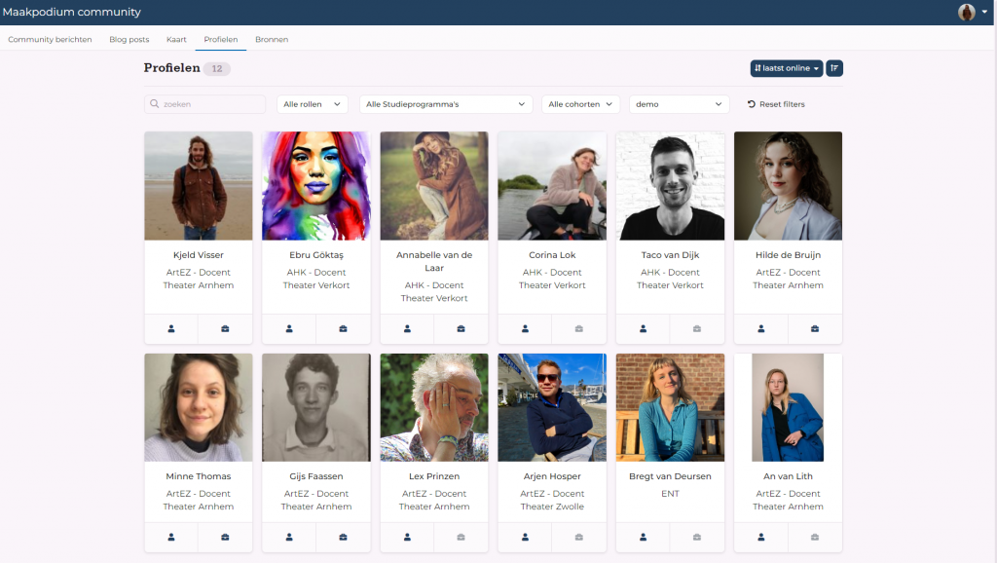This screenshot has width=997, height=563.
Task: Open the 'laatst online' sort menu
Action: 787,68
